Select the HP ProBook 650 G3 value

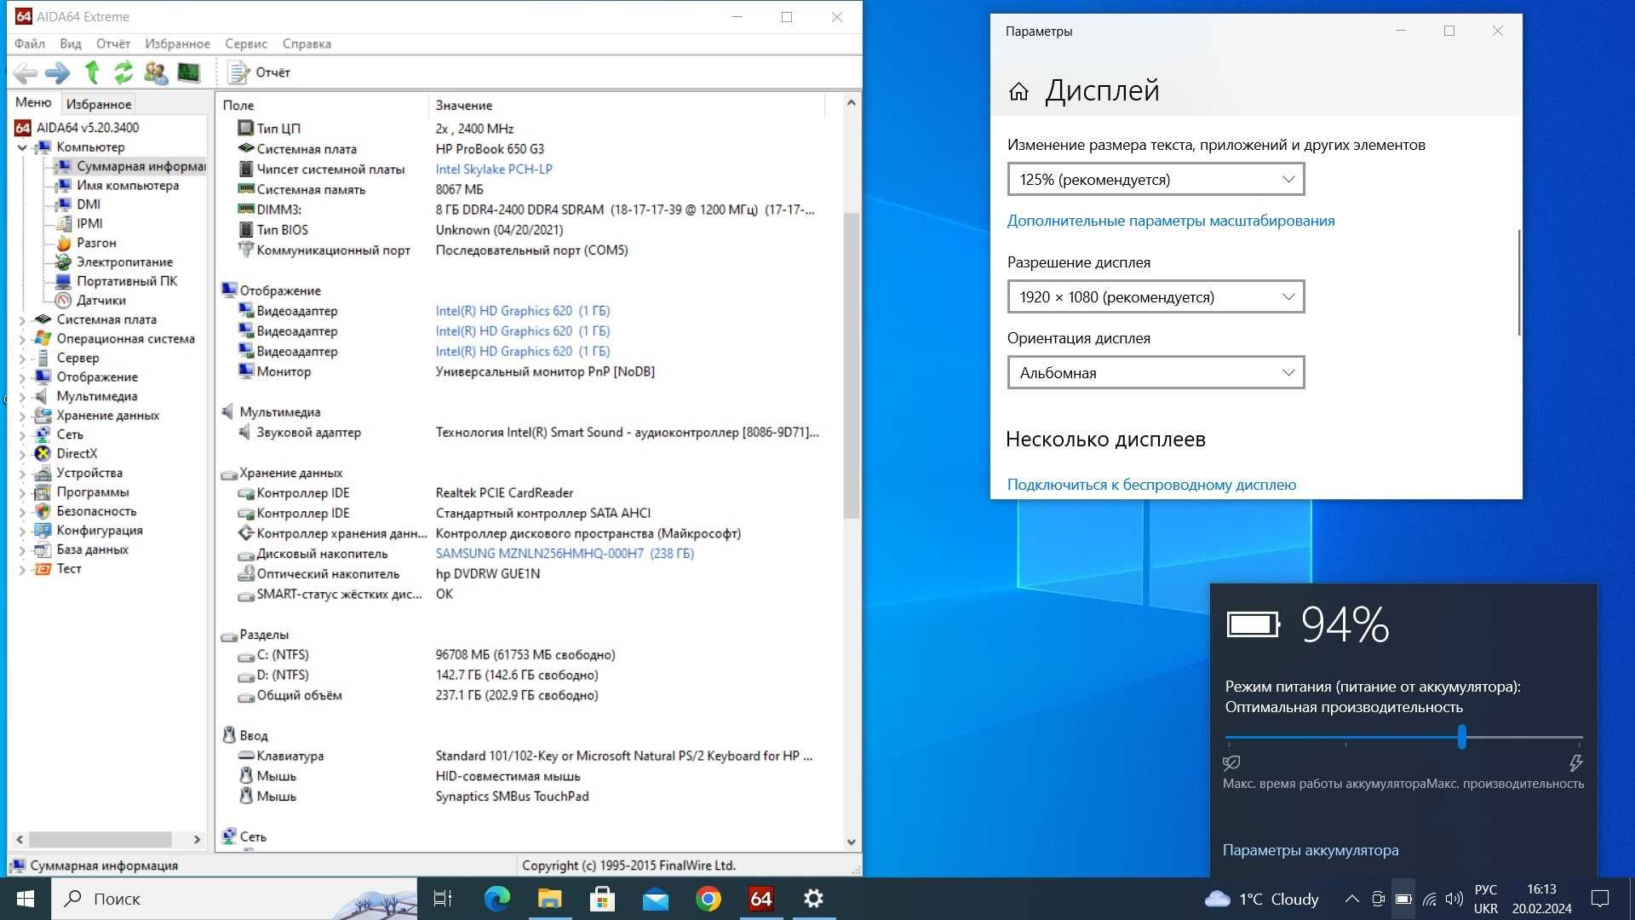490,149
